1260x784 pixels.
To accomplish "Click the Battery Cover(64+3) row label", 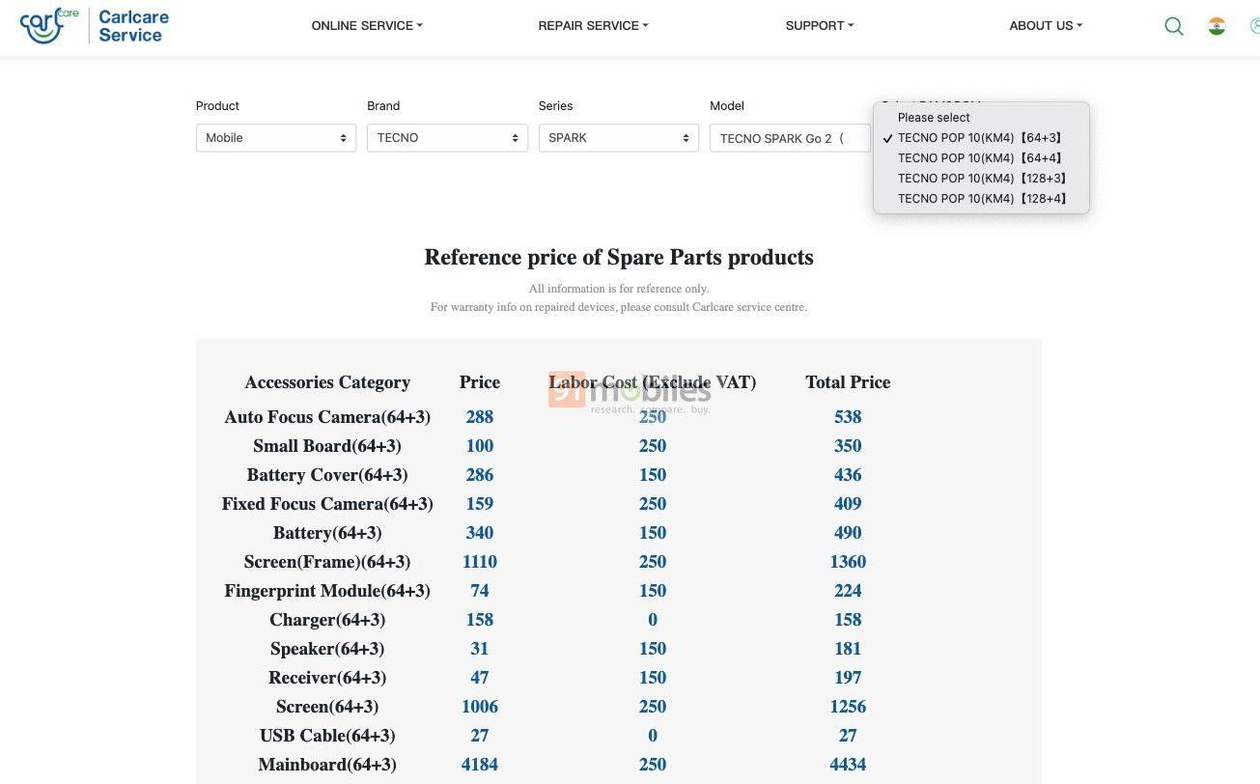I will 327,475.
